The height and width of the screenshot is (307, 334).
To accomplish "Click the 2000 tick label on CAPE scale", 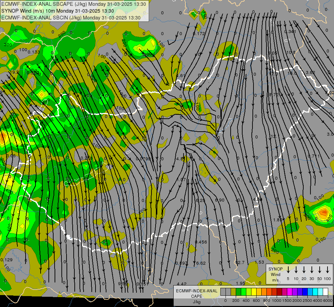I will click(297, 301).
